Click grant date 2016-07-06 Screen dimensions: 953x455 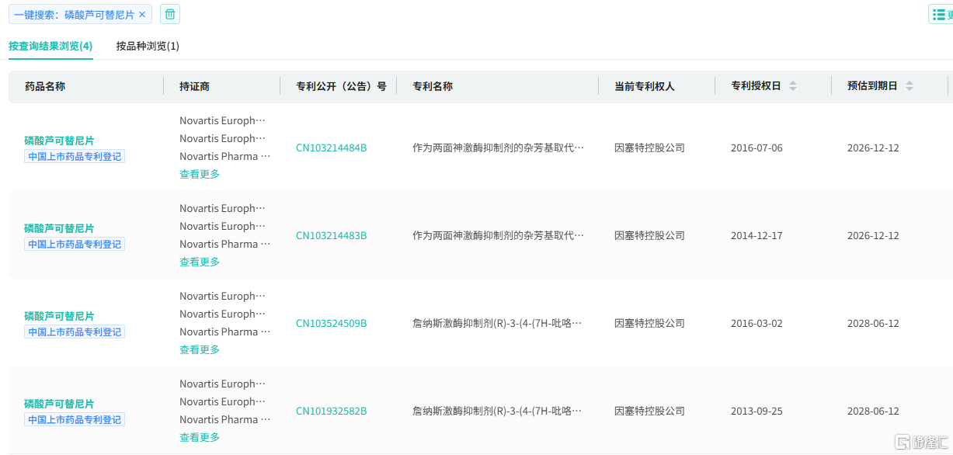756,148
